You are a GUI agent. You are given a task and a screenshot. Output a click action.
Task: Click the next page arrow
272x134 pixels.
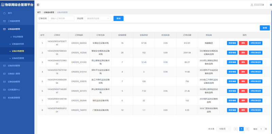247,129
